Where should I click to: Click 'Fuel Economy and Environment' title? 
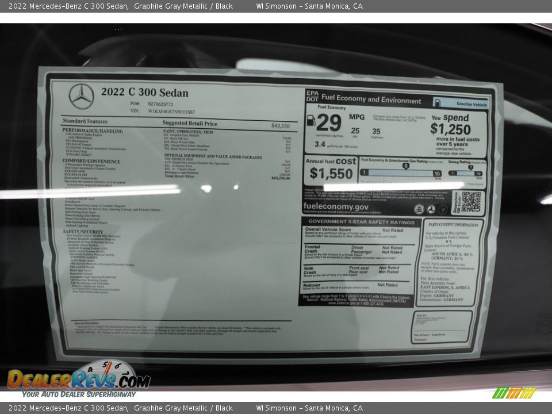(x=371, y=99)
